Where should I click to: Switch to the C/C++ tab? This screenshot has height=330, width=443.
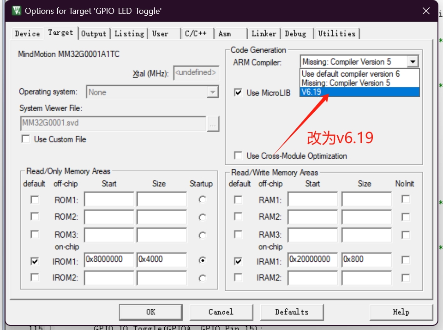[196, 34]
